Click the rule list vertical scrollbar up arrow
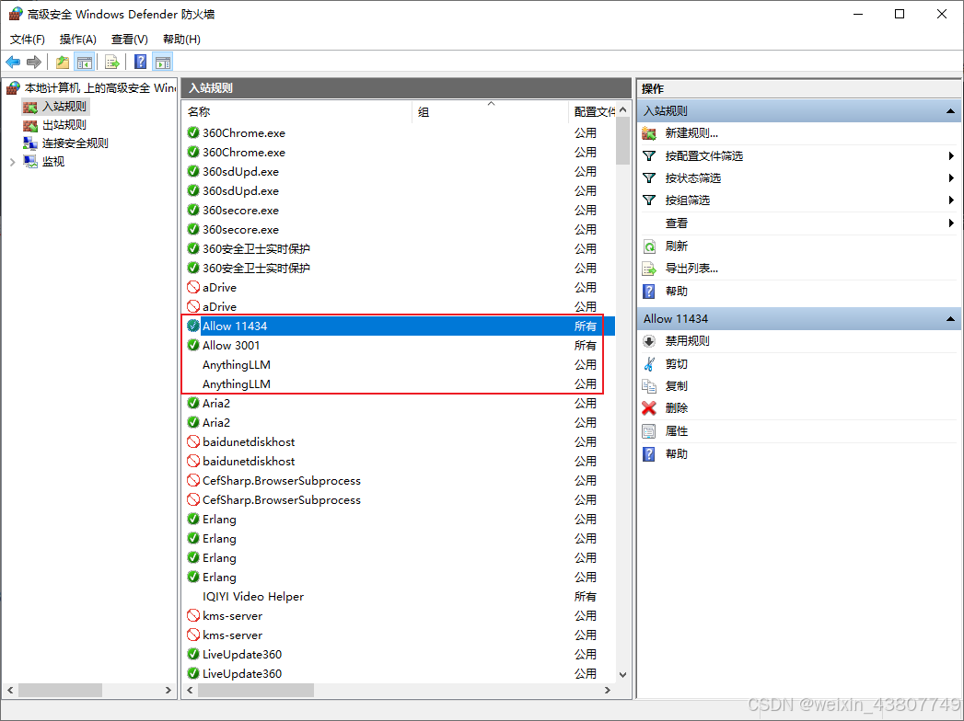The image size is (964, 721). [622, 110]
